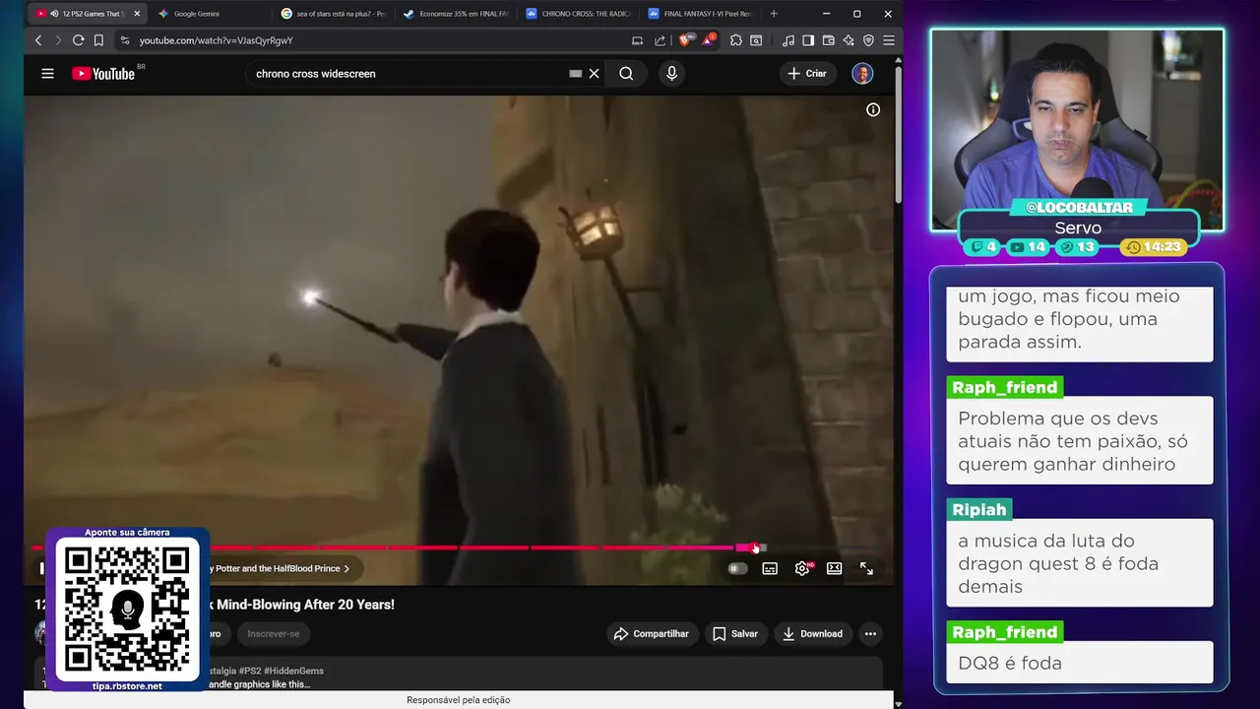The image size is (1260, 709).
Task: Open the YouTube account avatar menu
Action: (862, 74)
